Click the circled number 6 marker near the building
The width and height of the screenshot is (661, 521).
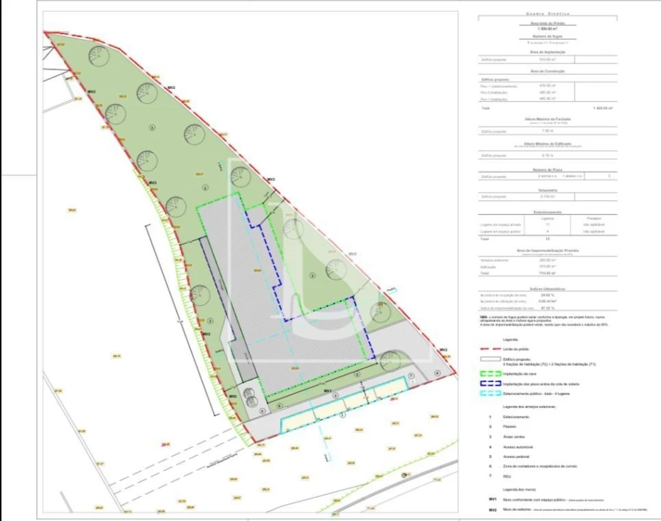(x=280, y=405)
